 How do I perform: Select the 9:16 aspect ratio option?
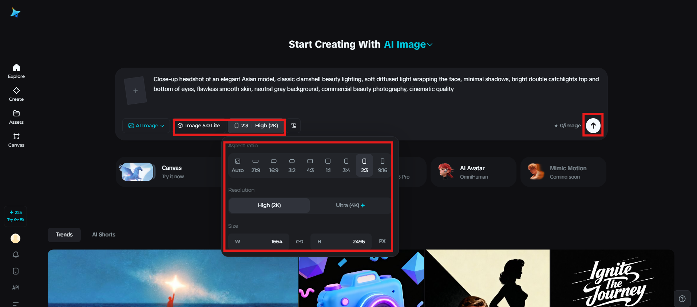coord(382,165)
